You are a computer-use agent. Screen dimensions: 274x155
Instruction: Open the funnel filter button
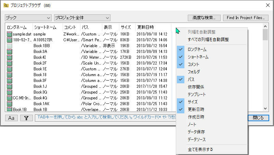point(26,118)
